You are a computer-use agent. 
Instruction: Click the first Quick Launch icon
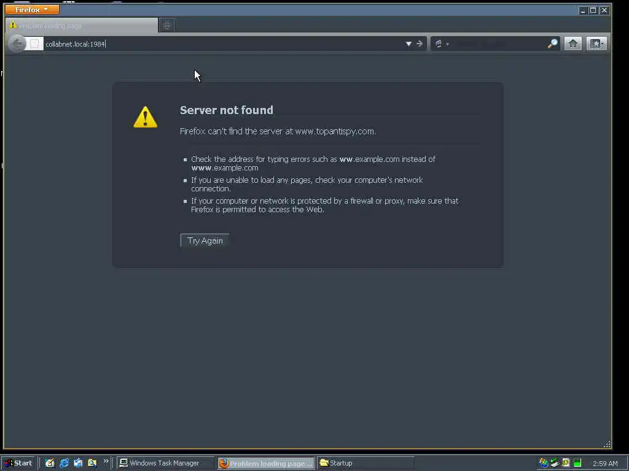(50, 463)
